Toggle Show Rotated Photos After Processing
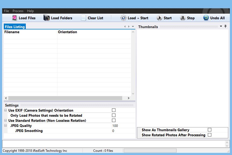The height and width of the screenshot is (155, 232). pos(209,135)
